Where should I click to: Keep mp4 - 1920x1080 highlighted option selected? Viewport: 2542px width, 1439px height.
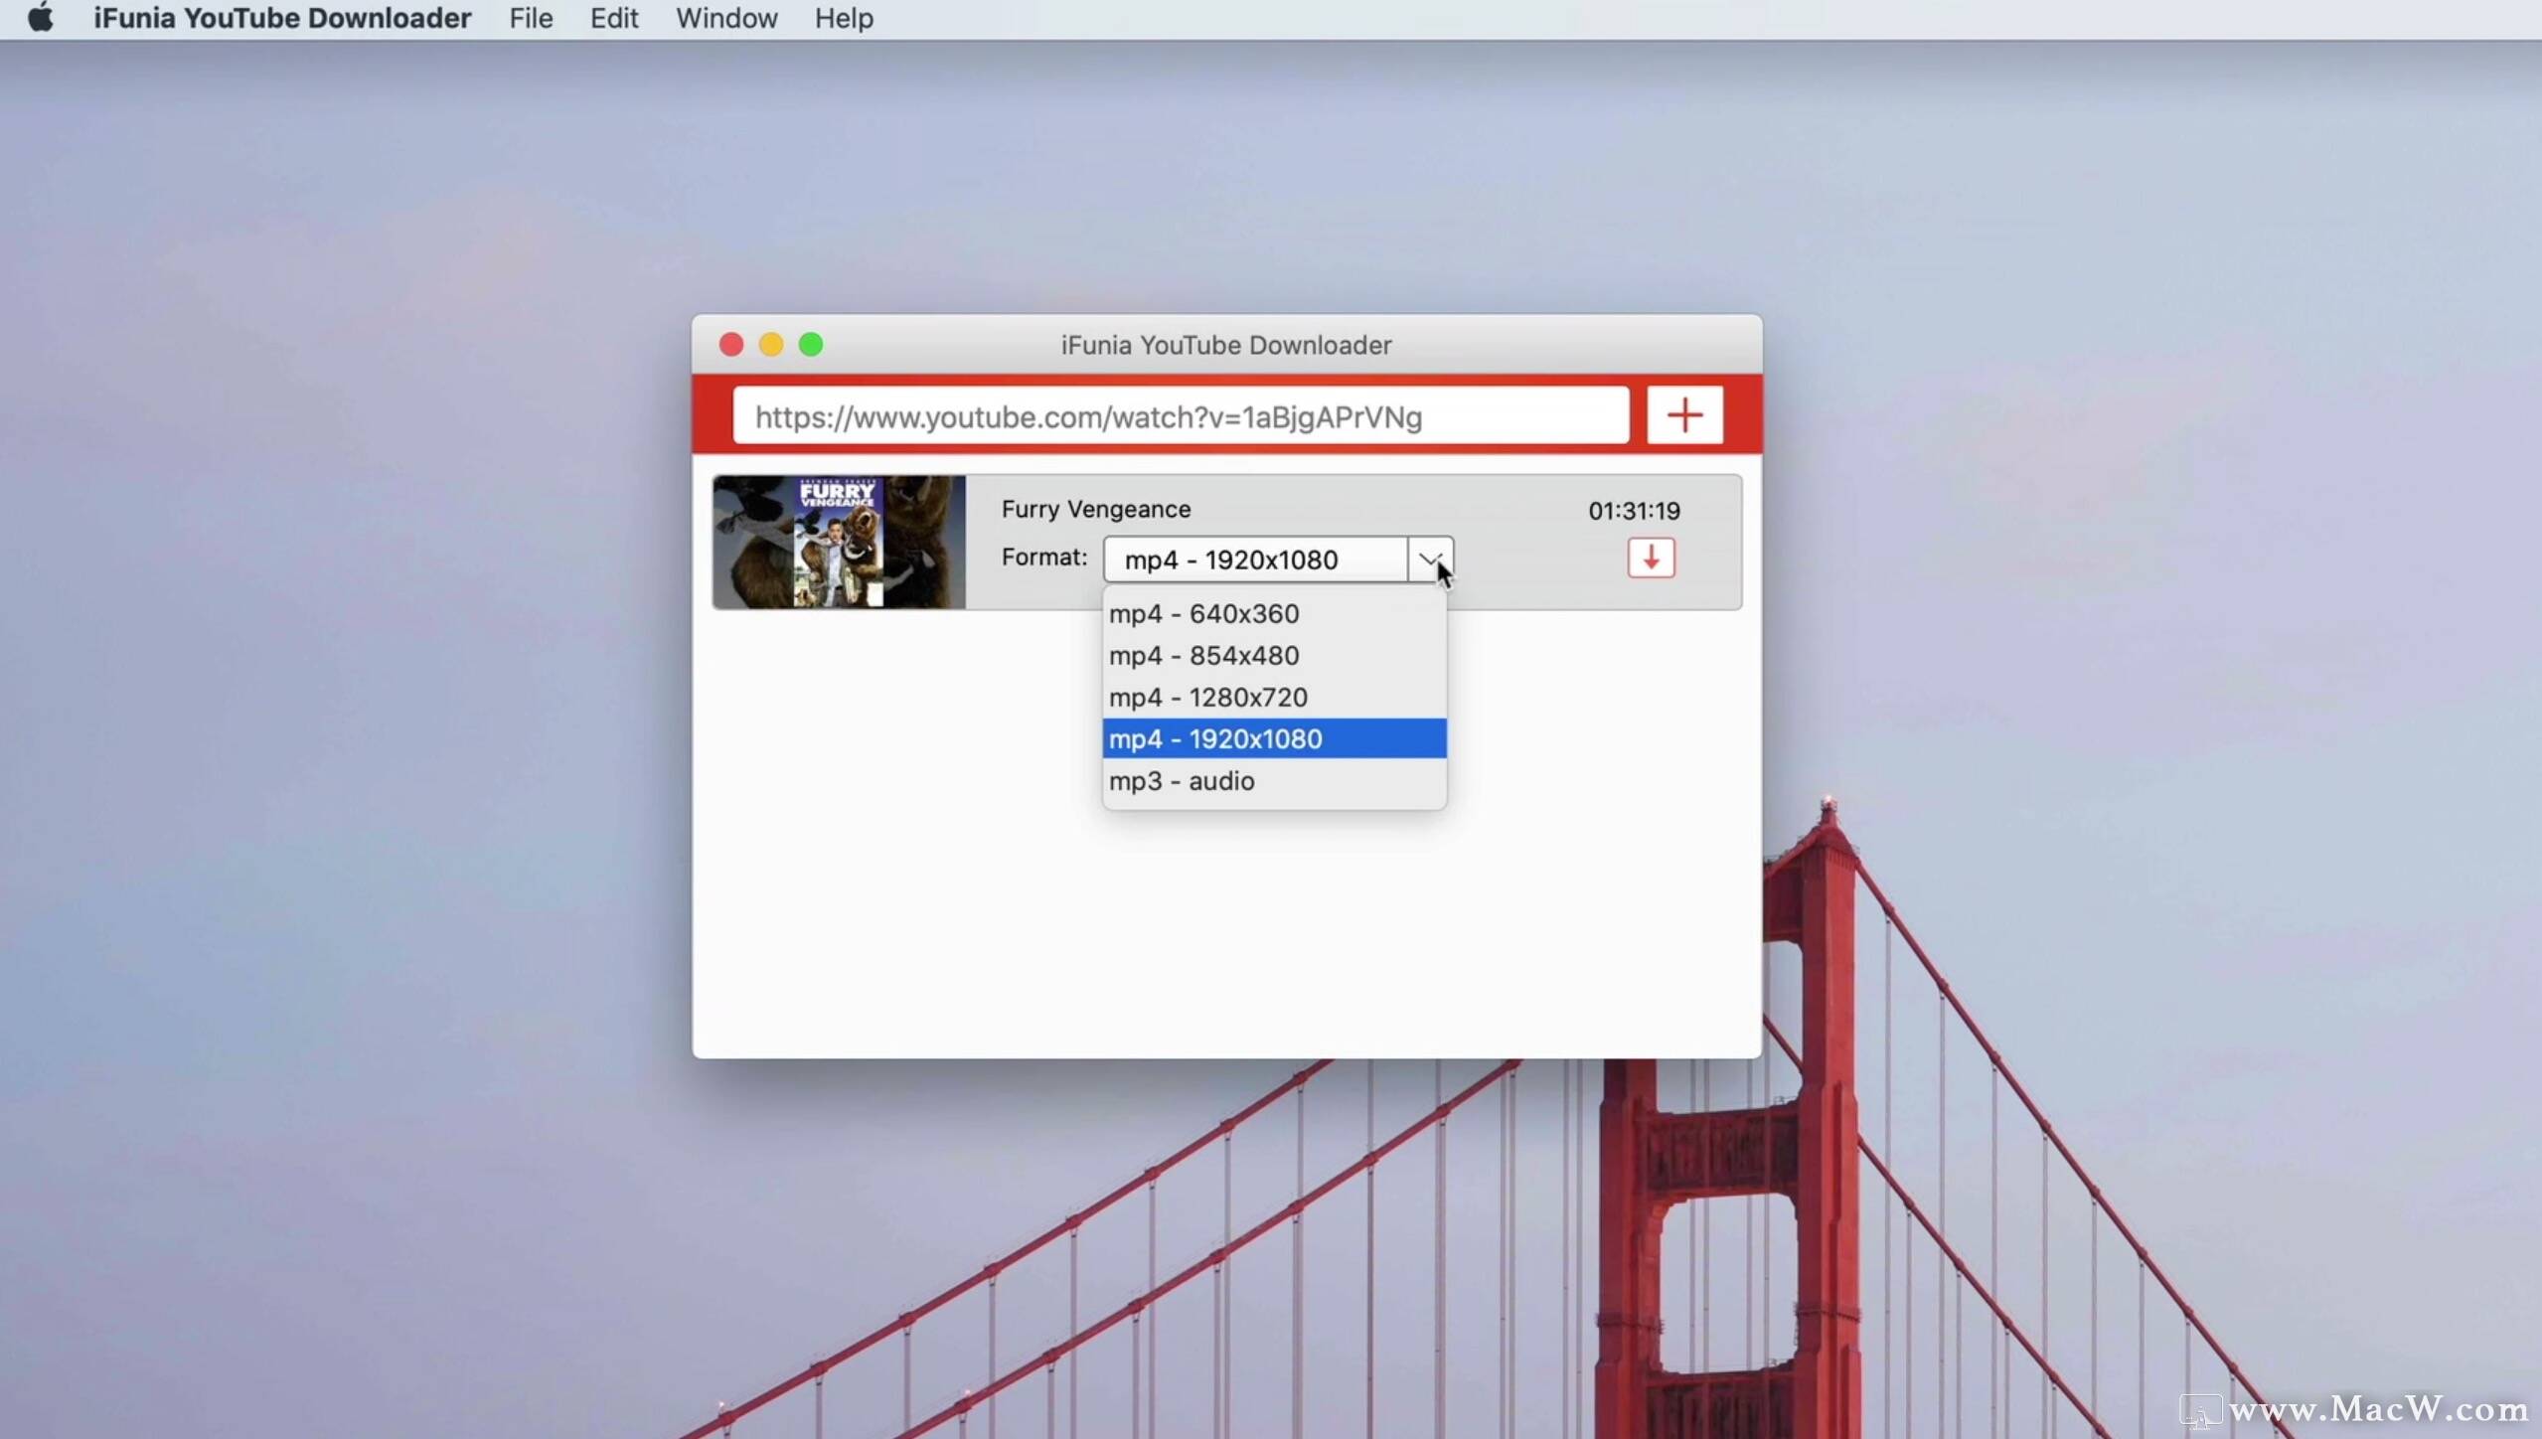coord(1215,738)
